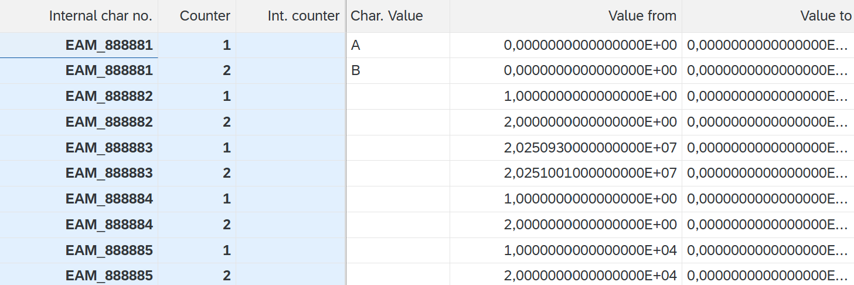Click the empty Int. counter cell in first row
This screenshot has height=285, width=854.
pyautogui.click(x=291, y=45)
